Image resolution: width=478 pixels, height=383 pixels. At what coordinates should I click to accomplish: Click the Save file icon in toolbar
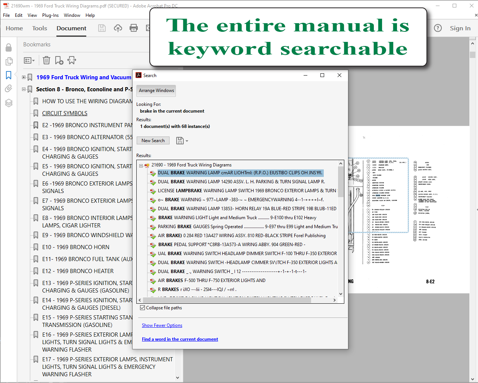(x=102, y=28)
